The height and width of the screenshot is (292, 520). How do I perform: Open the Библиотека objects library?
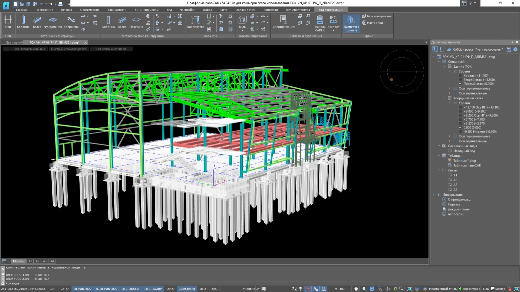coord(195,22)
